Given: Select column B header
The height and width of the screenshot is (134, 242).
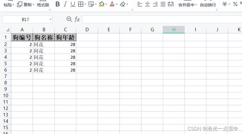Looking at the screenshot, I should click(44, 30).
